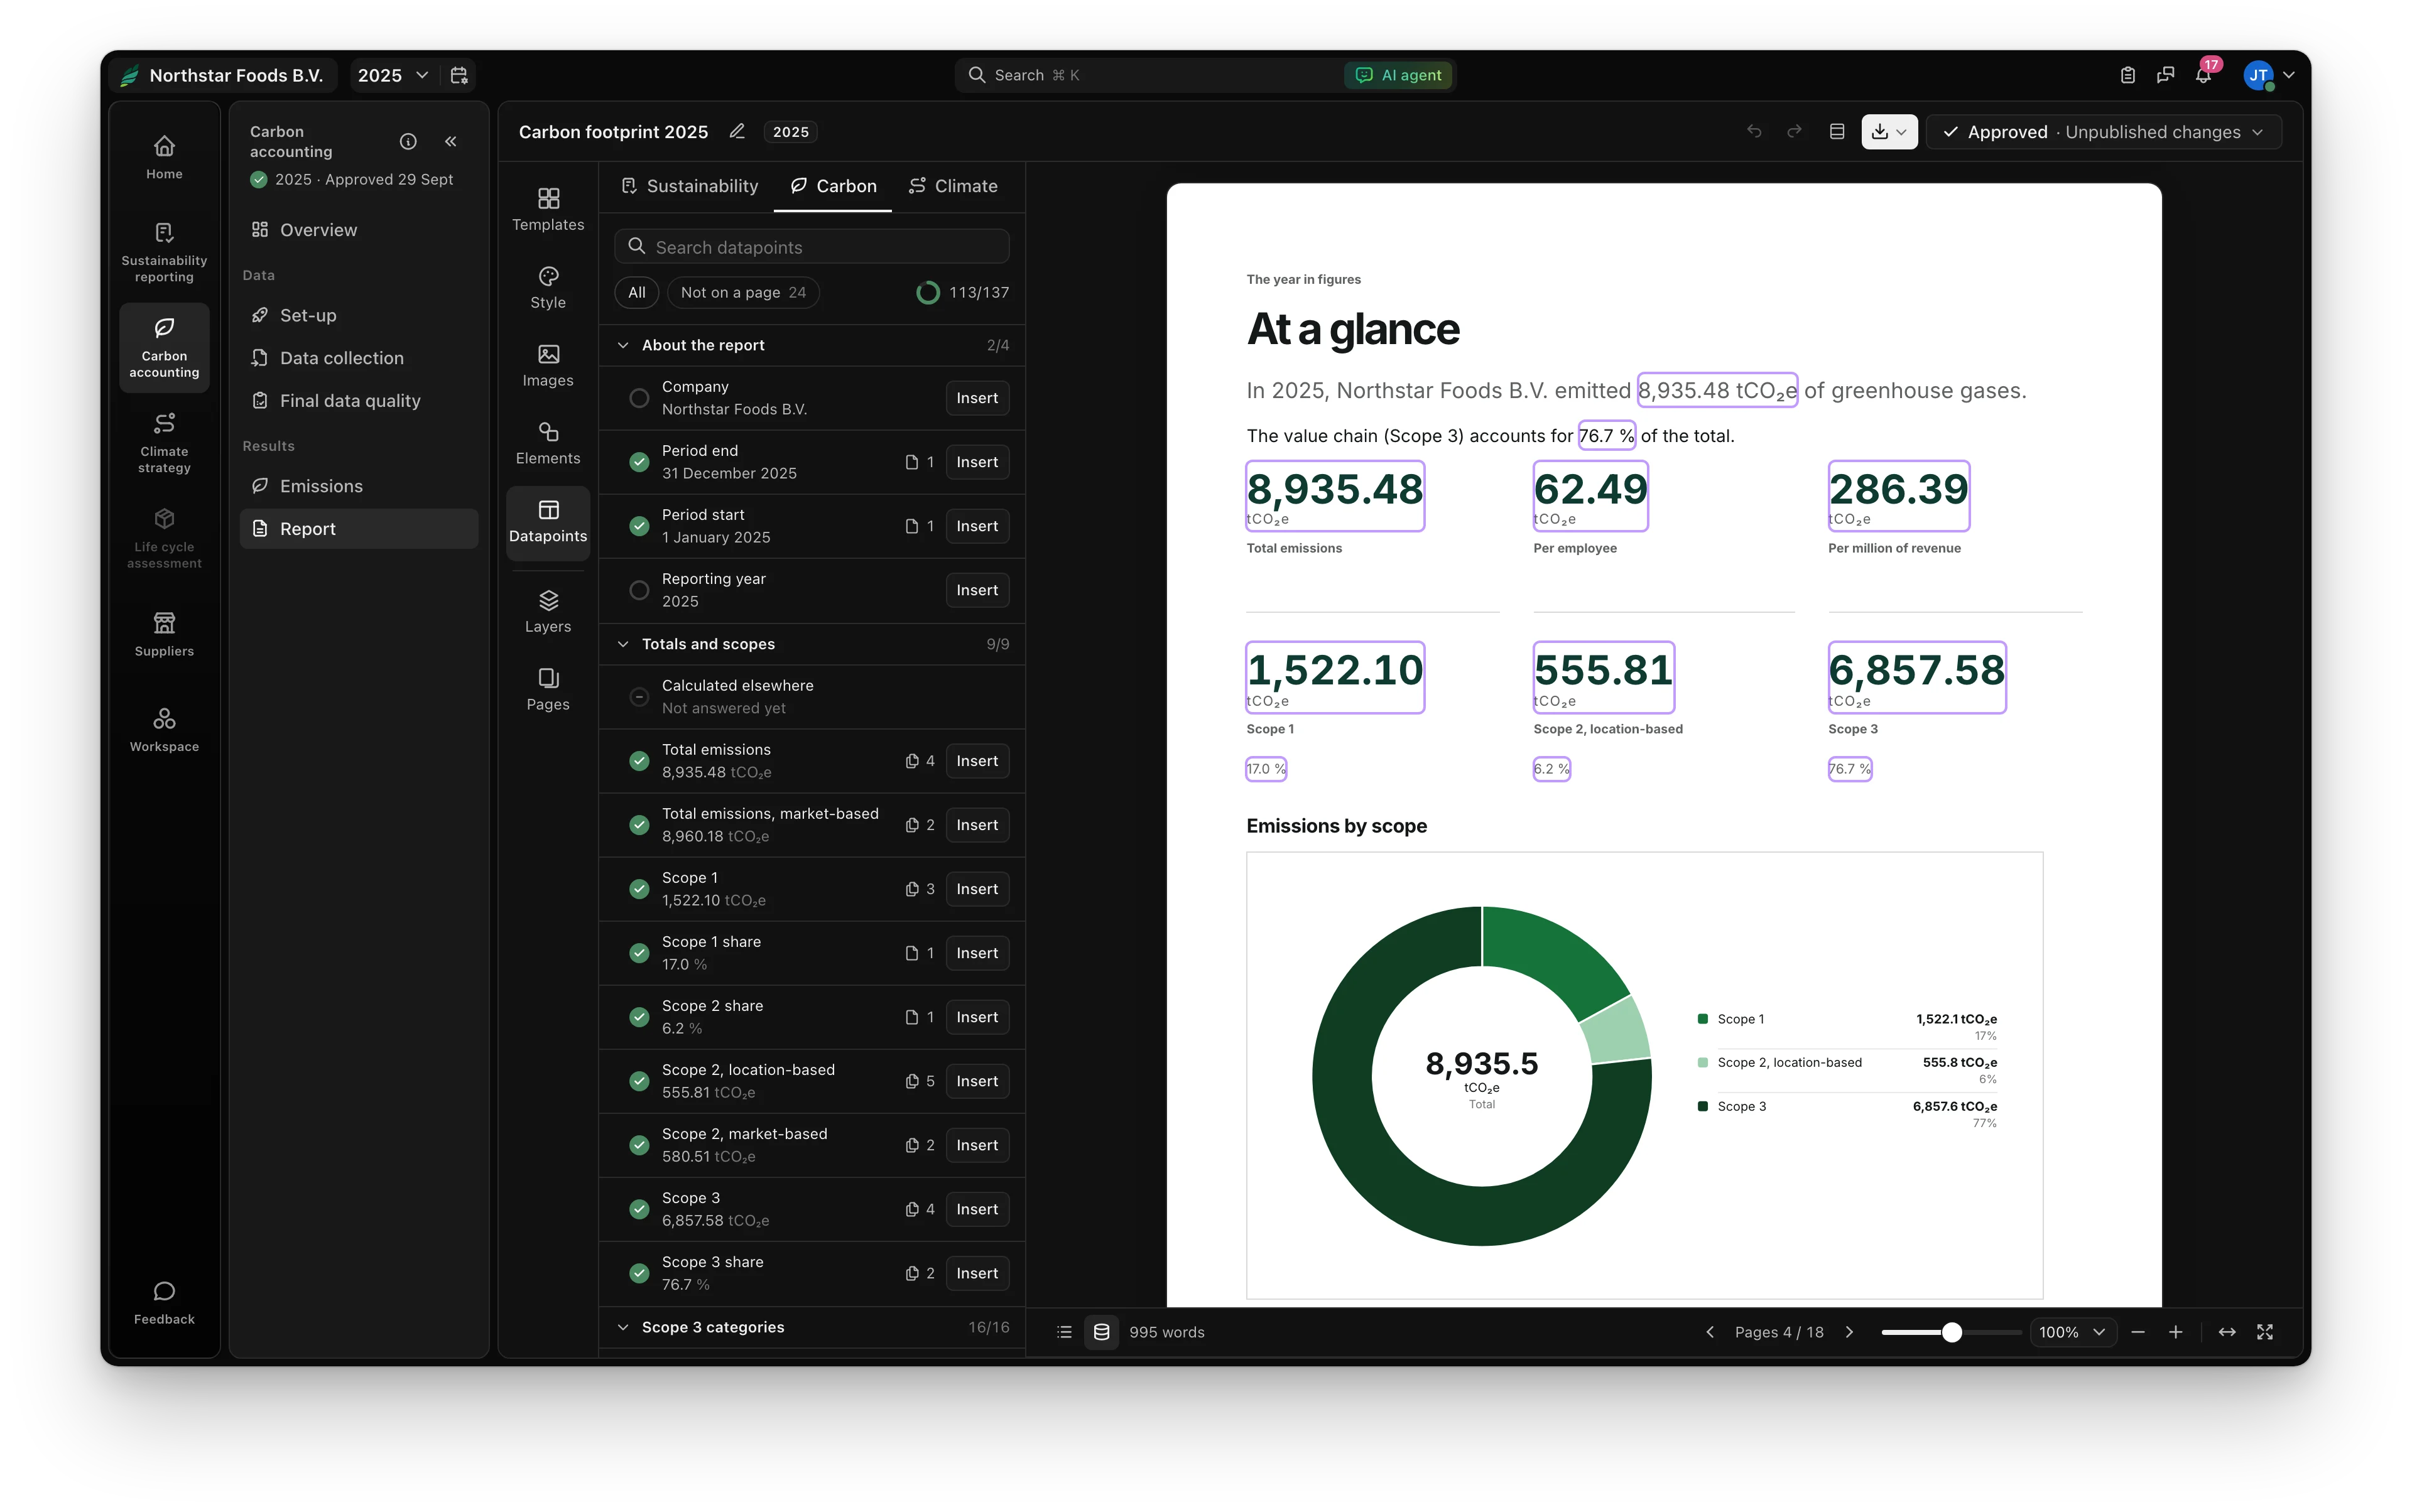Click the Search datapoints field
Viewport: 2412px width, 1512px height.
(812, 247)
